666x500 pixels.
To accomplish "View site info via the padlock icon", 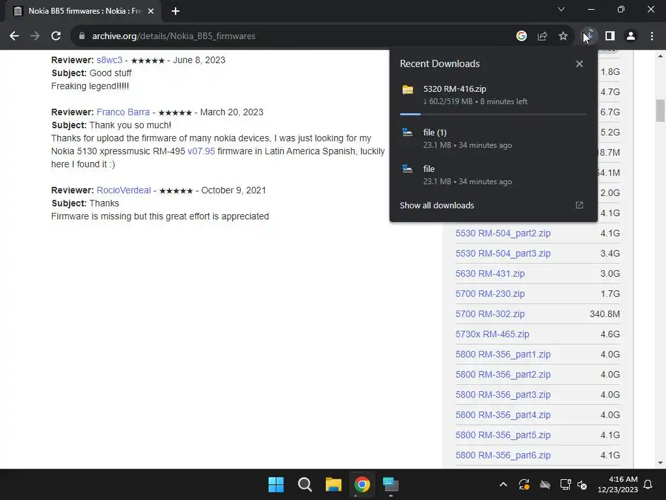I will (x=82, y=36).
